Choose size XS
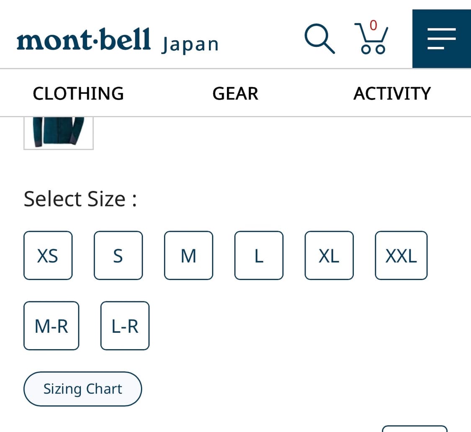This screenshot has width=471, height=432. pos(48,255)
